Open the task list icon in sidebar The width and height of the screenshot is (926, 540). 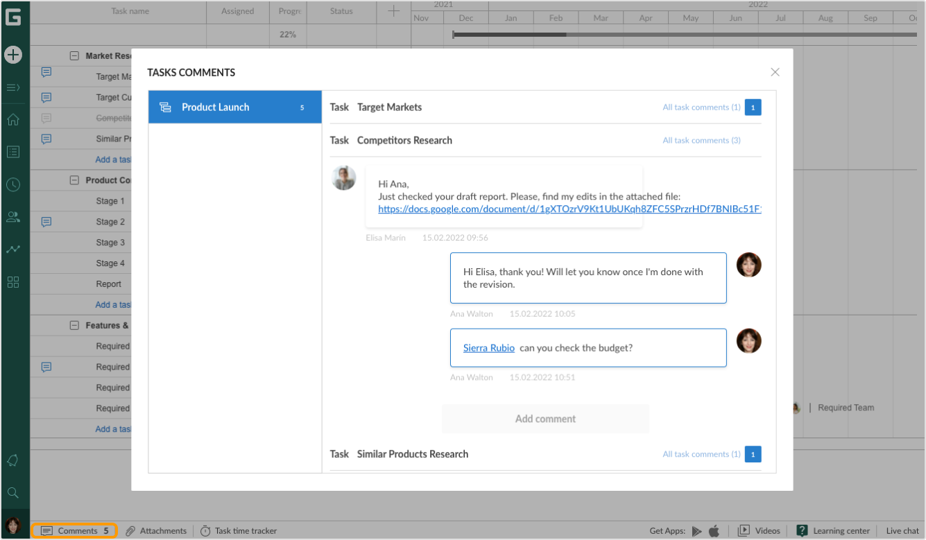click(13, 152)
